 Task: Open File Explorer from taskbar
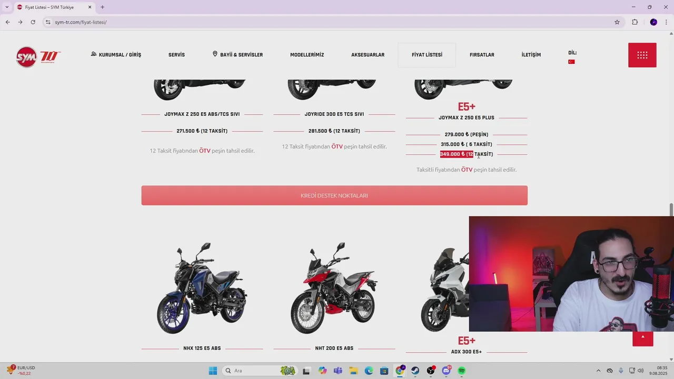353,371
